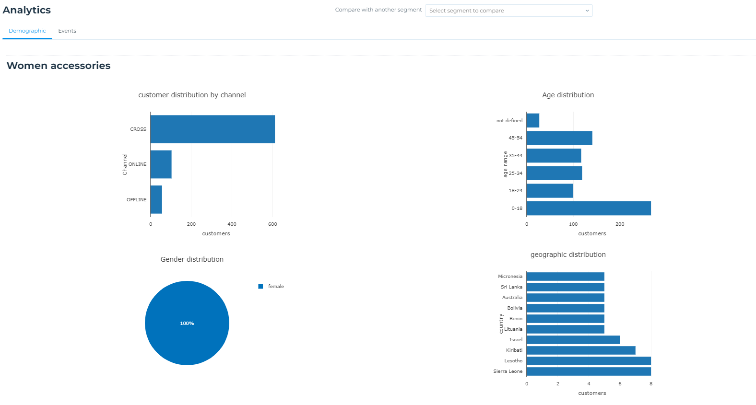Click the Israel country bar

pyautogui.click(x=573, y=340)
